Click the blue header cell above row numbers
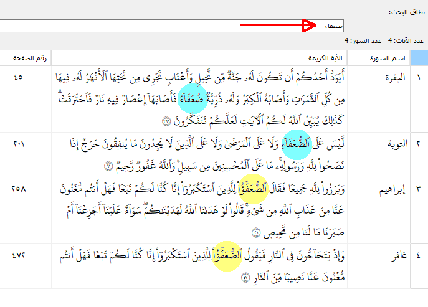 tap(419, 58)
